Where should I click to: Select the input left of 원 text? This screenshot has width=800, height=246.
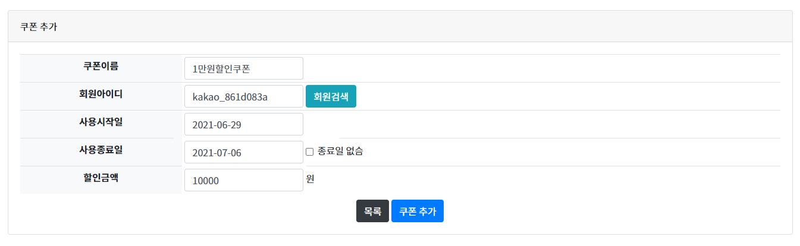(244, 180)
